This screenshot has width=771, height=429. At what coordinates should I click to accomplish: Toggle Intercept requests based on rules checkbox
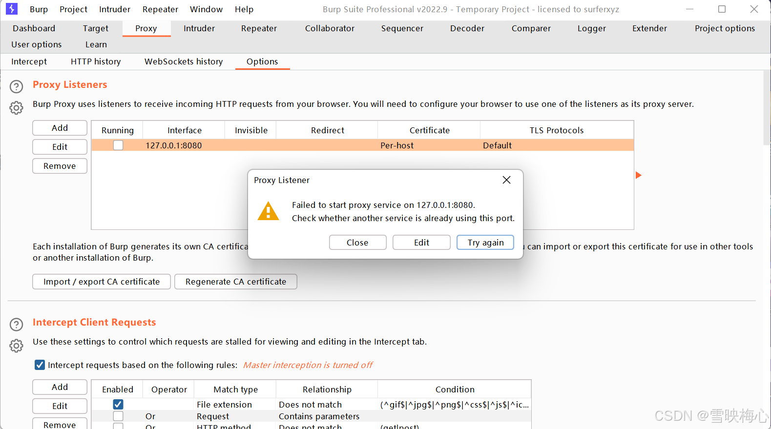(40, 365)
